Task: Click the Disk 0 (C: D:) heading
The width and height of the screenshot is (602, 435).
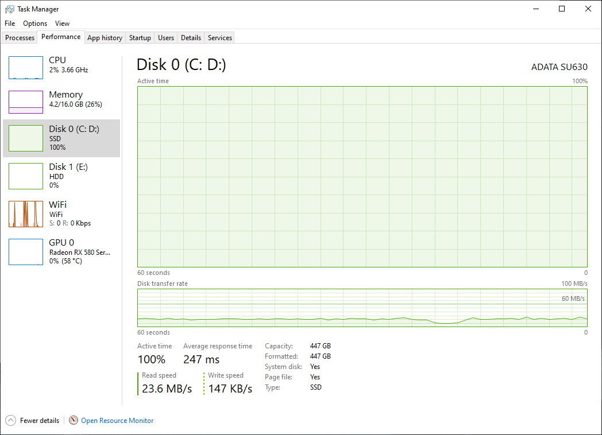Action: pos(181,64)
